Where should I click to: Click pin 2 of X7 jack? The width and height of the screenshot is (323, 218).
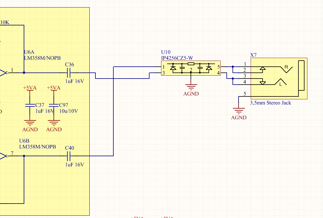click(245, 70)
